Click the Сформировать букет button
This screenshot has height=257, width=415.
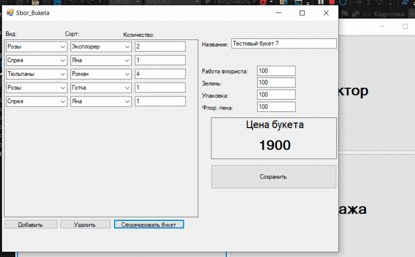149,224
